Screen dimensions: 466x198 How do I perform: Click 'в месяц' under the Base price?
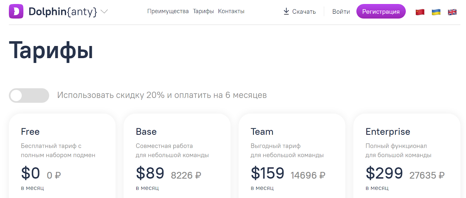pos(147,188)
